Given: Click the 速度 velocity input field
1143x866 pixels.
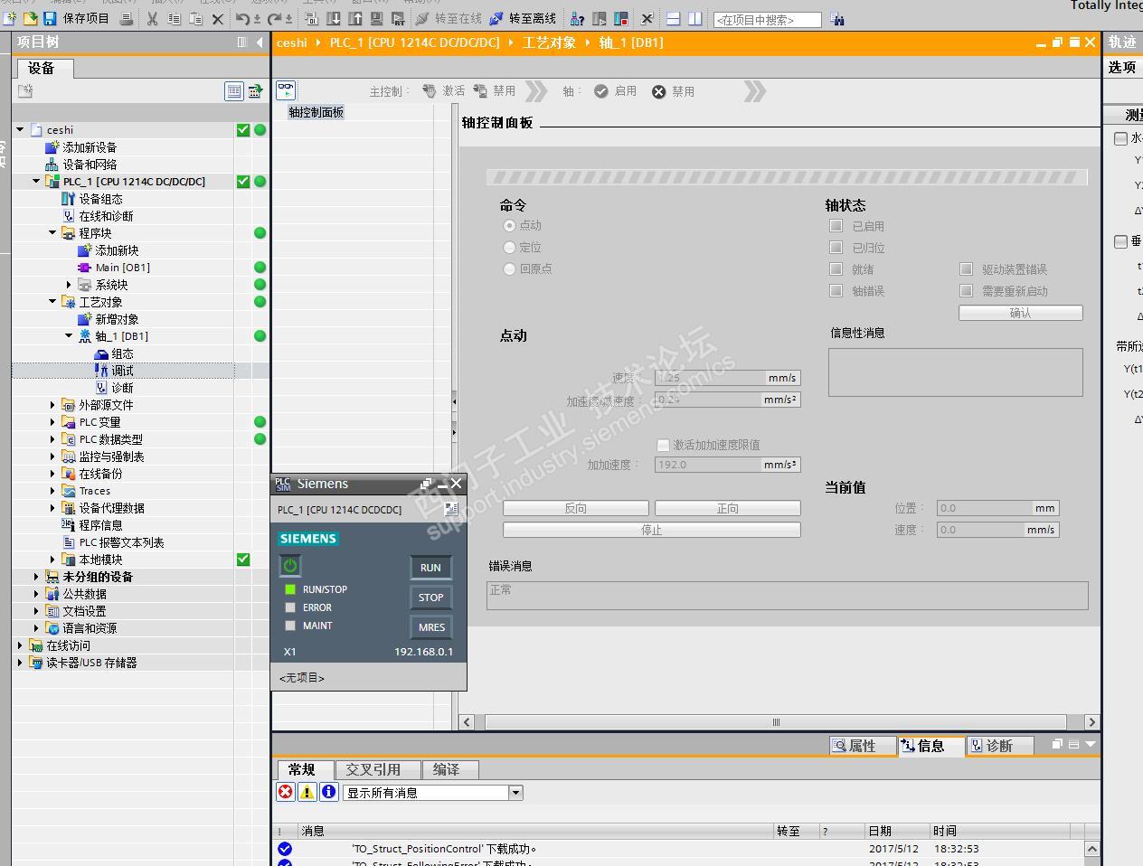Looking at the screenshot, I should pyautogui.click(x=710, y=378).
